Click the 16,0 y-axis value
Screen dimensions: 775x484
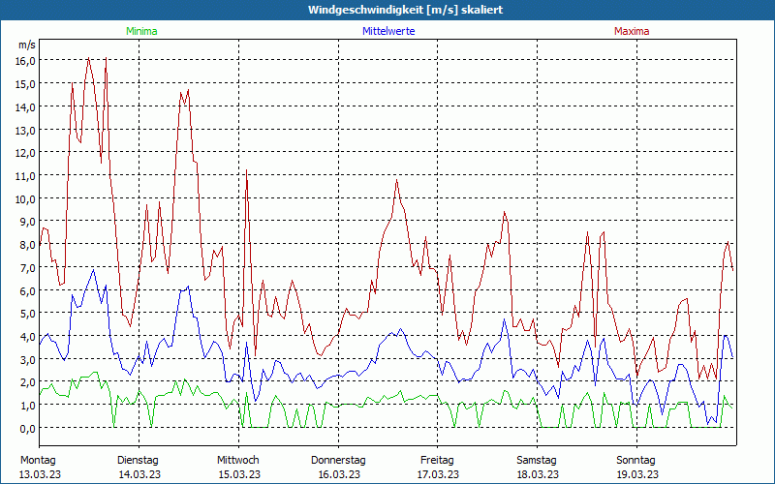tap(27, 61)
